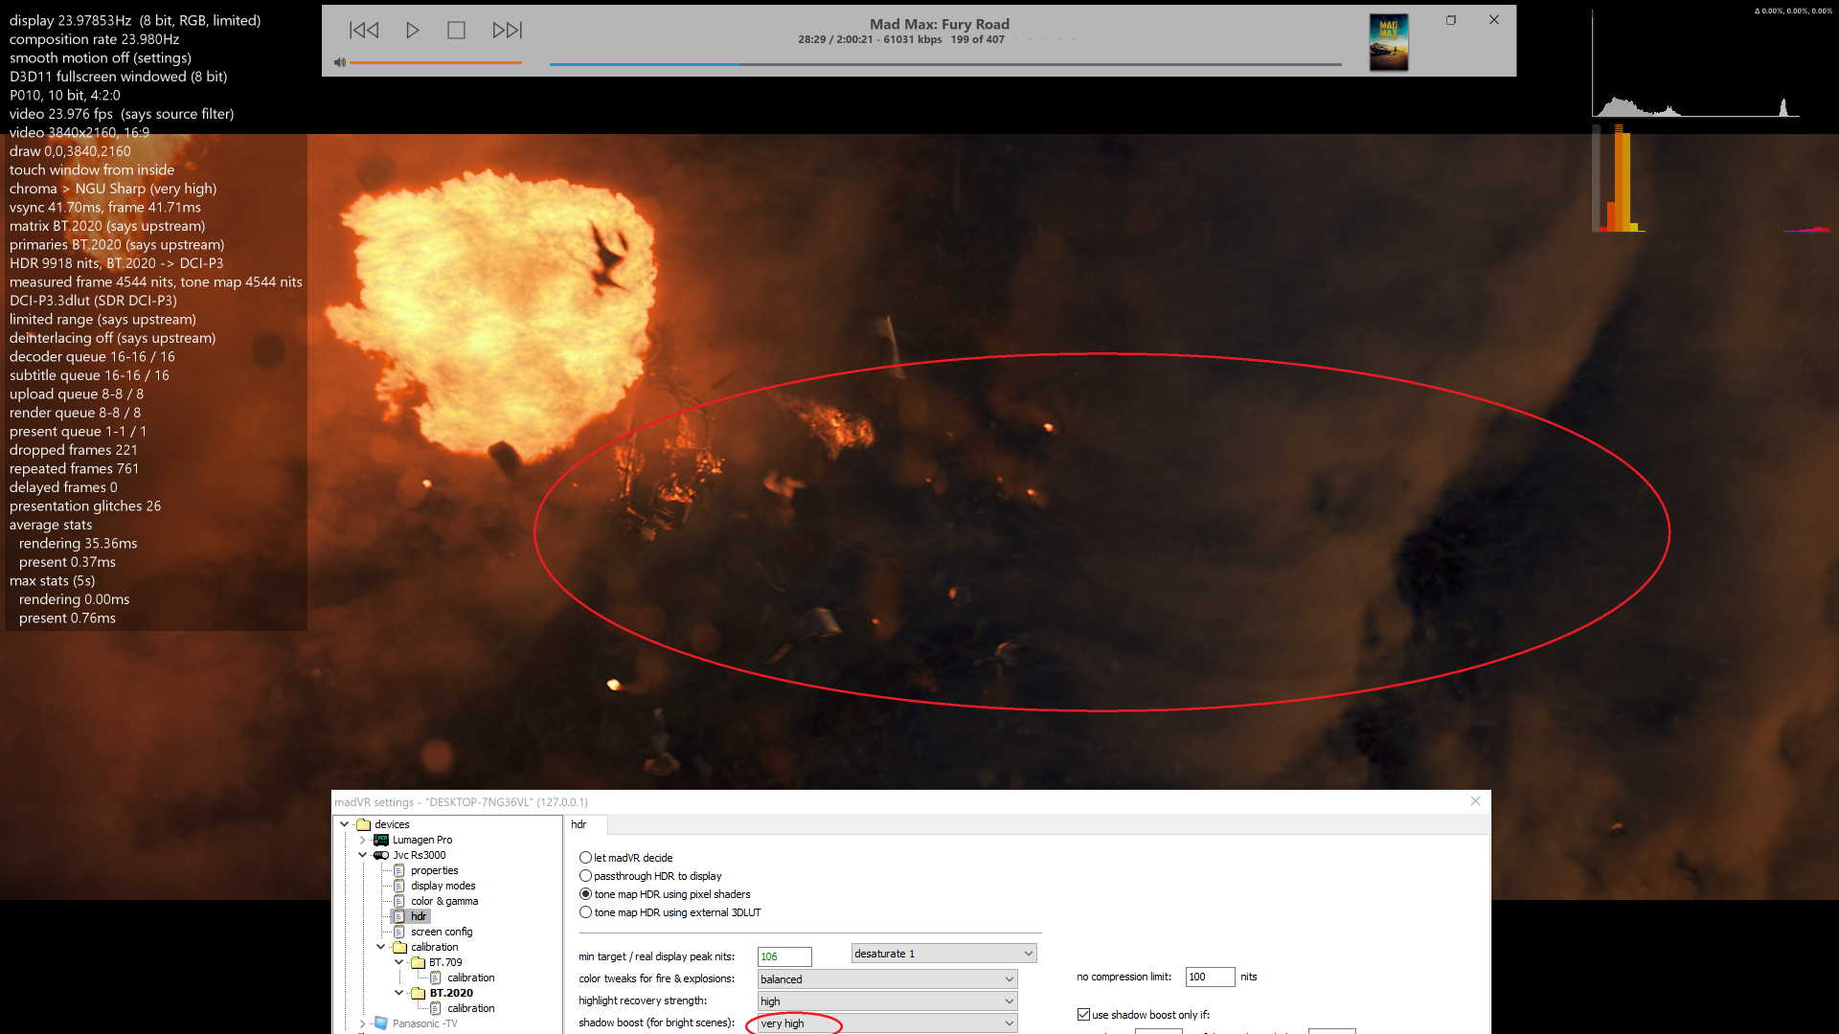Click the next chapter skip button
This screenshot has width=1839, height=1034.
507,31
